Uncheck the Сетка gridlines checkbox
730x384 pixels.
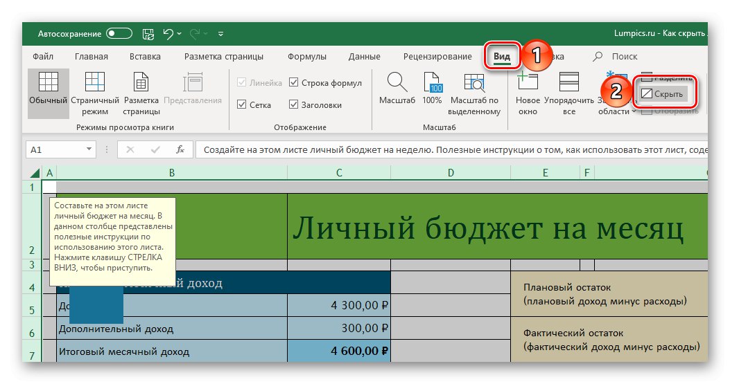tap(242, 104)
